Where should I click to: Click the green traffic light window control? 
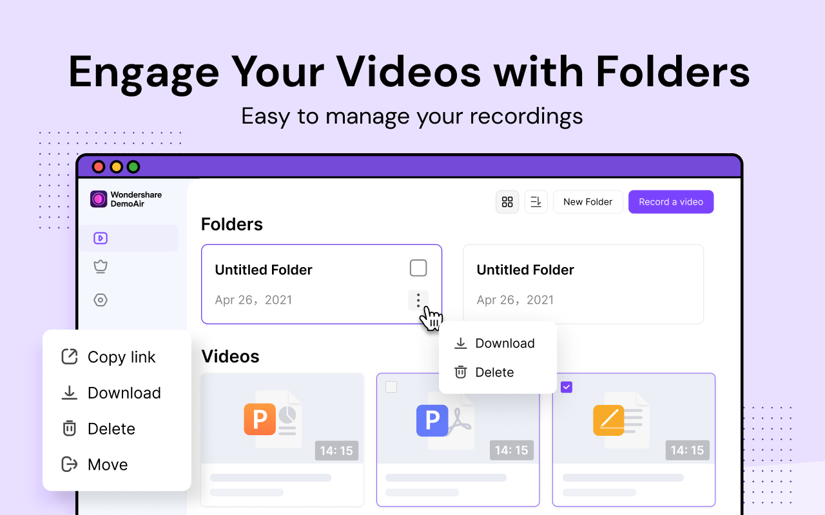(x=133, y=166)
